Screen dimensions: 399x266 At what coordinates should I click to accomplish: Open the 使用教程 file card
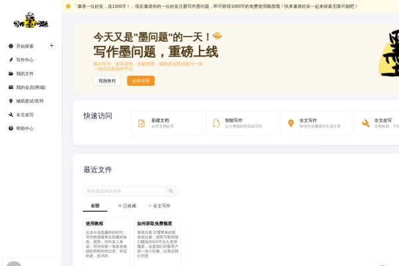pyautogui.click(x=106, y=242)
